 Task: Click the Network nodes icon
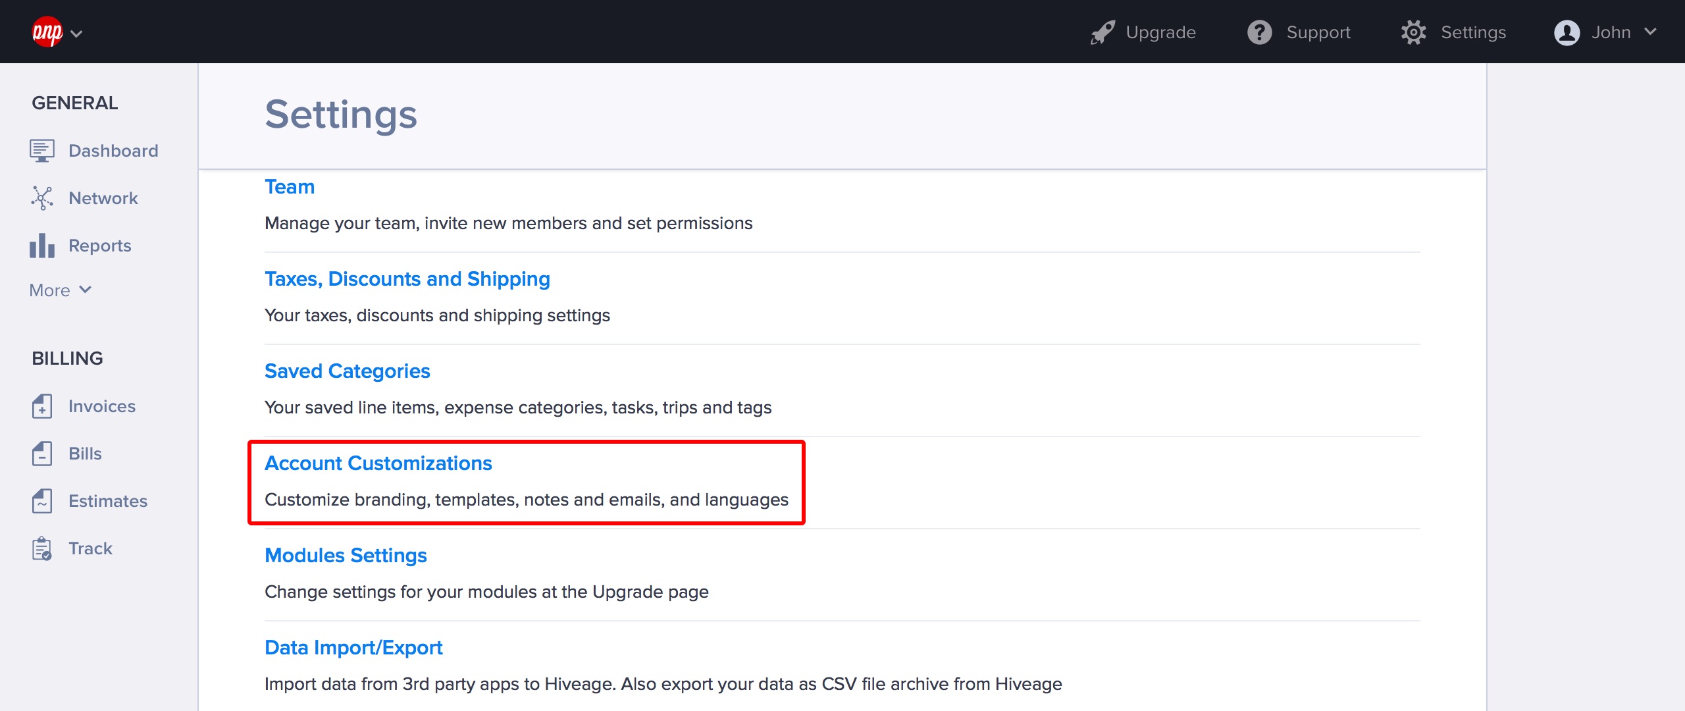[x=41, y=198]
